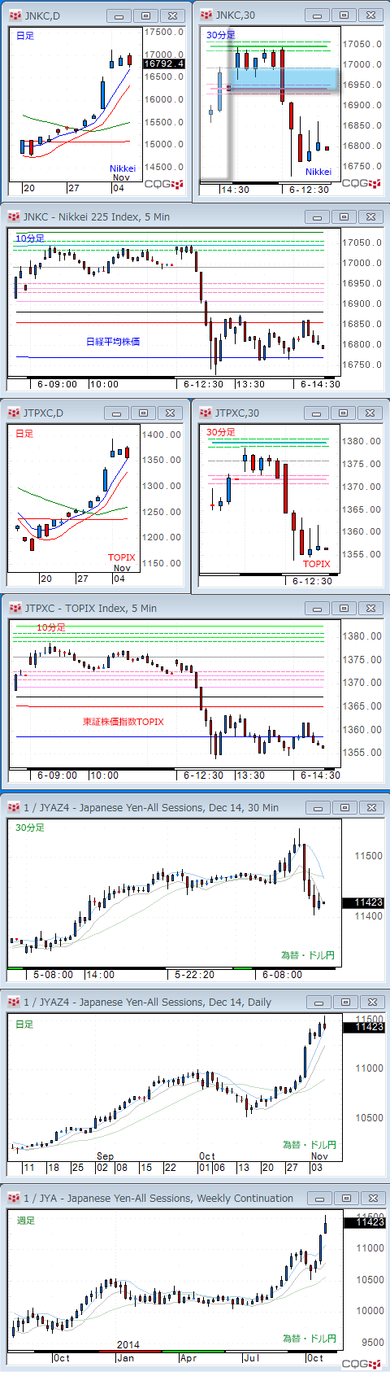This screenshot has height=1376, width=390.
Task: Click the 30分足 label in JTPXC,30 chart
Action: tap(220, 432)
